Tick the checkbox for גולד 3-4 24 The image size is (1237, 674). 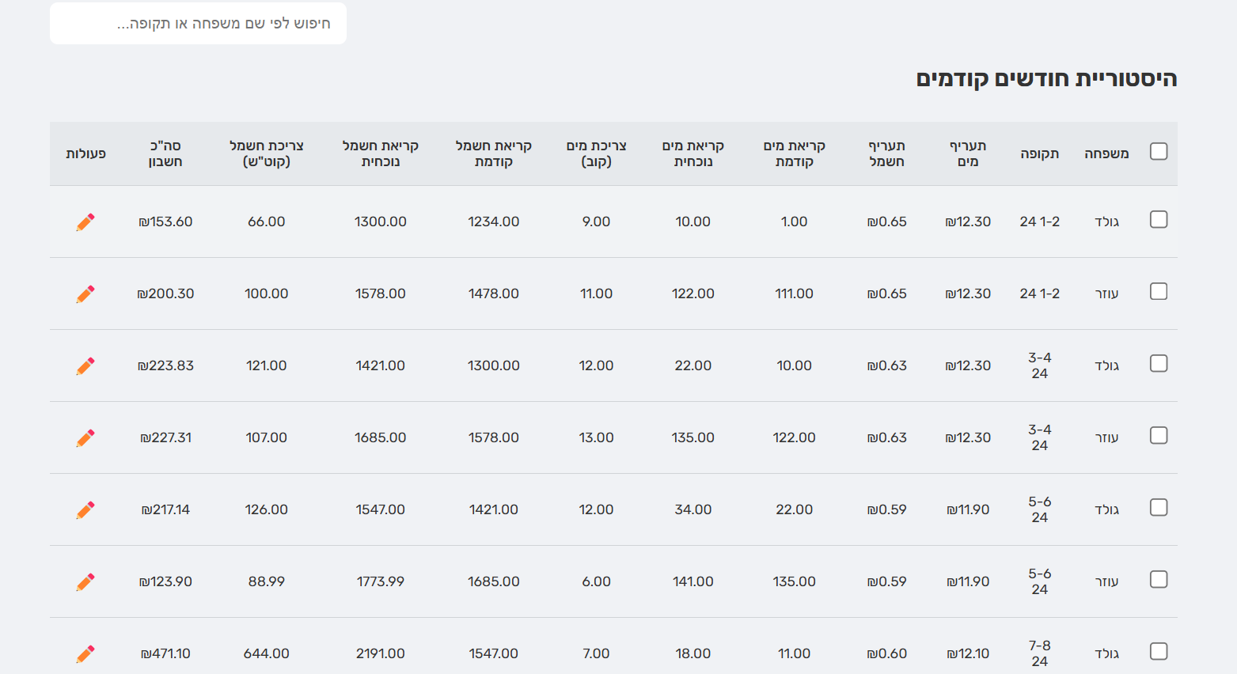coord(1159,363)
